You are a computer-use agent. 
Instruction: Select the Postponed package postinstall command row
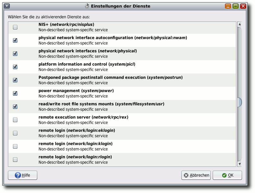[122, 80]
